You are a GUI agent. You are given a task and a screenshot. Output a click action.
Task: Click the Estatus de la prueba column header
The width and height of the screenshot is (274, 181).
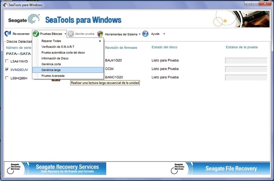coord(242,47)
